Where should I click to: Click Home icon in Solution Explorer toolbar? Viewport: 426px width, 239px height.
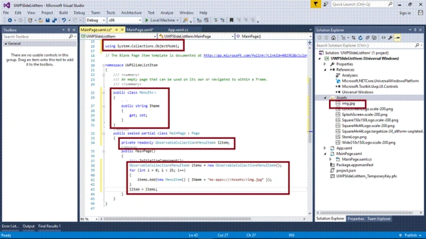pyautogui.click(x=334, y=38)
